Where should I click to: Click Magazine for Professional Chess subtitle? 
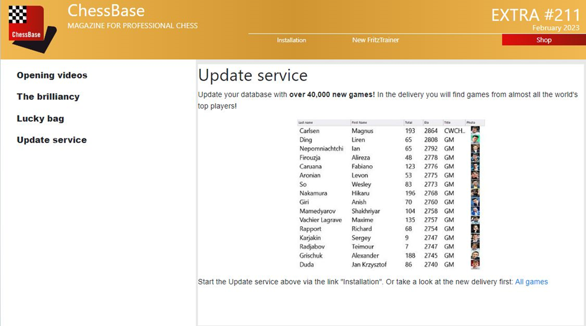click(133, 26)
